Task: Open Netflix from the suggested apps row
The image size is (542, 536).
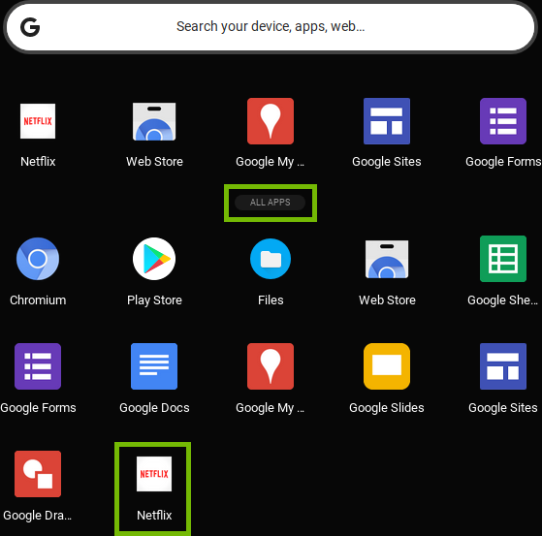Action: pyautogui.click(x=38, y=121)
